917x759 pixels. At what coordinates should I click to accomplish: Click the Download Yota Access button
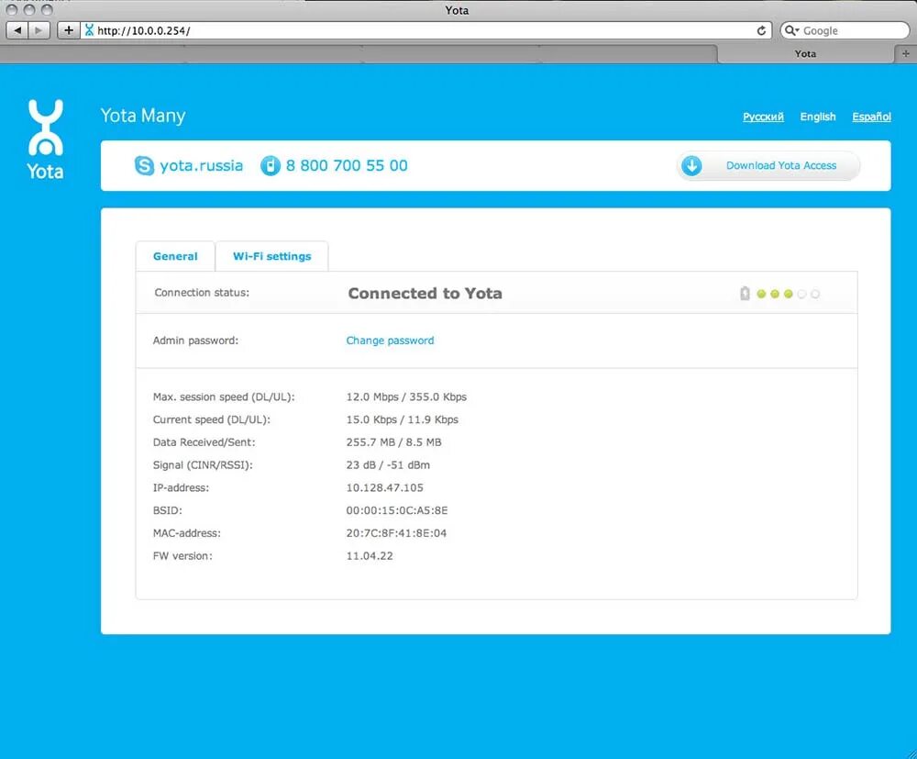(x=768, y=165)
